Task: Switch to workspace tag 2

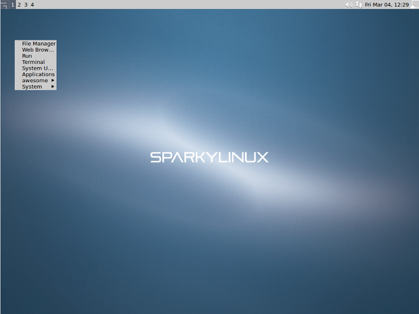Action: tap(19, 5)
